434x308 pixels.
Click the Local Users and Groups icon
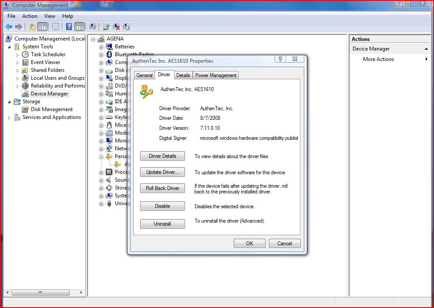(x=25, y=78)
